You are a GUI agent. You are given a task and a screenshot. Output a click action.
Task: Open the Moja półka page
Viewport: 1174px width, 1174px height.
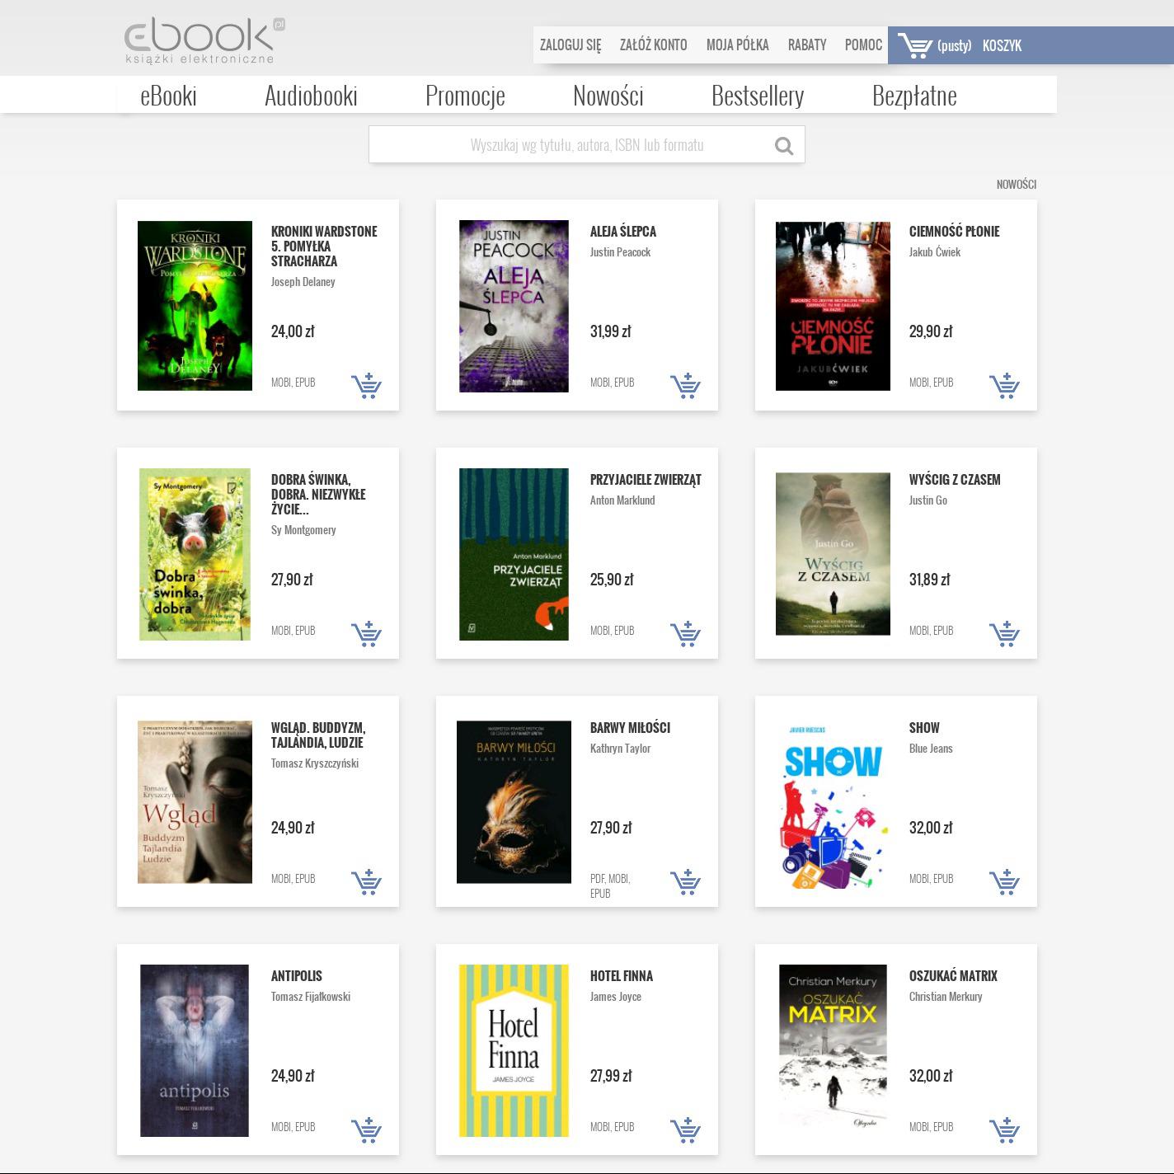tap(737, 45)
